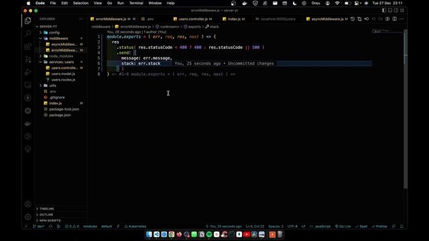The image size is (429, 241).
Task: Toggle the primary side bar layout icon
Action: 384,11
